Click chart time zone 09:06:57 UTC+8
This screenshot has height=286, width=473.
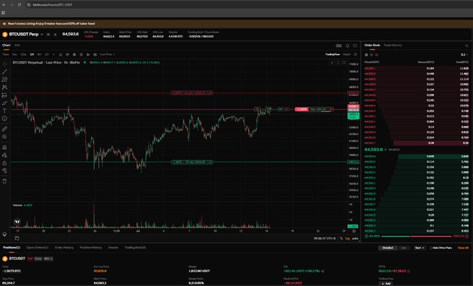click(x=325, y=239)
